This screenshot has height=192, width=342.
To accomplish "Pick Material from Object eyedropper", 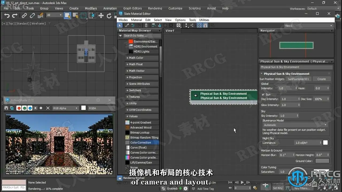I will point(127,25).
